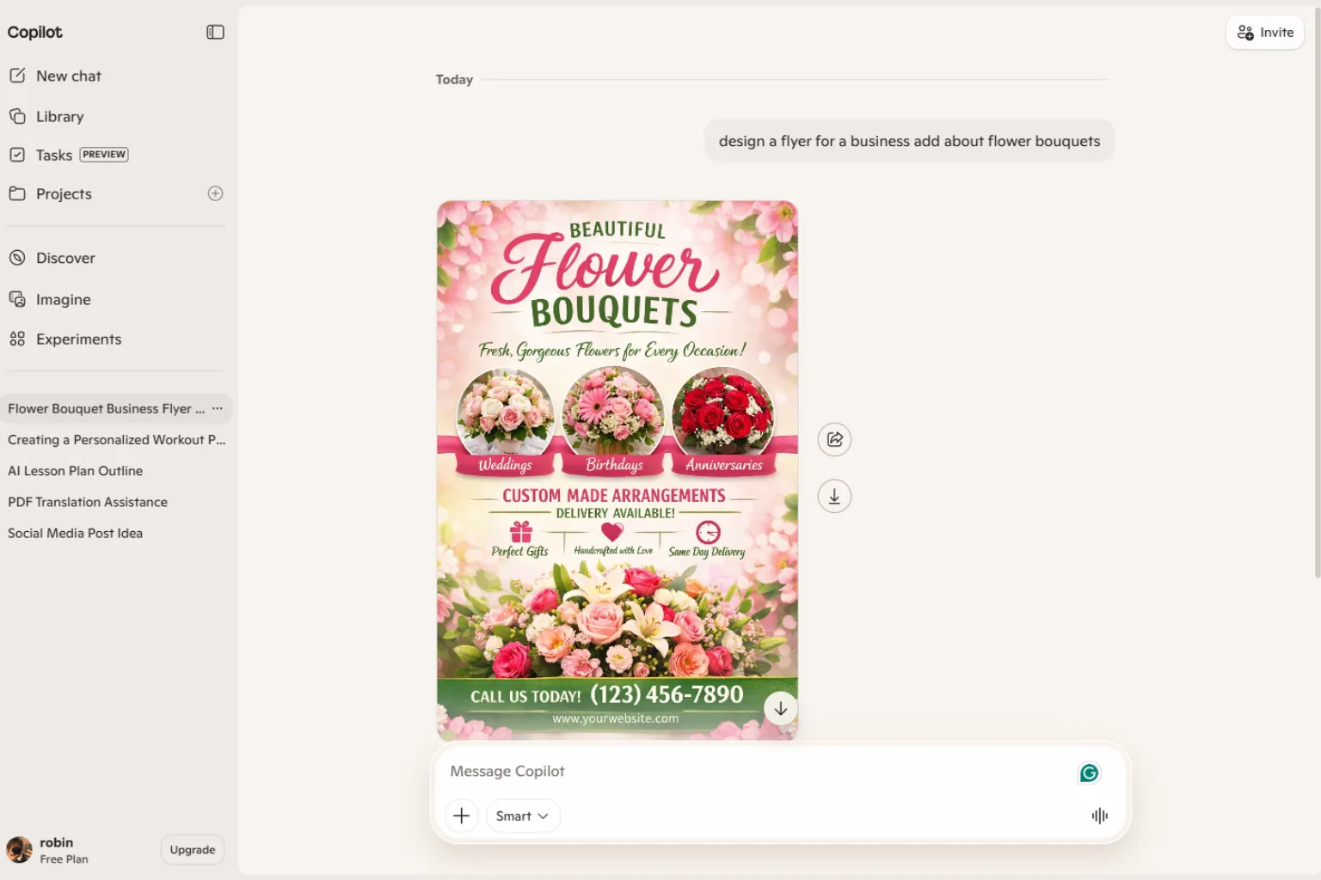Open options for Flower Bouquet chat
Screen dimensions: 1321x880
(218, 408)
